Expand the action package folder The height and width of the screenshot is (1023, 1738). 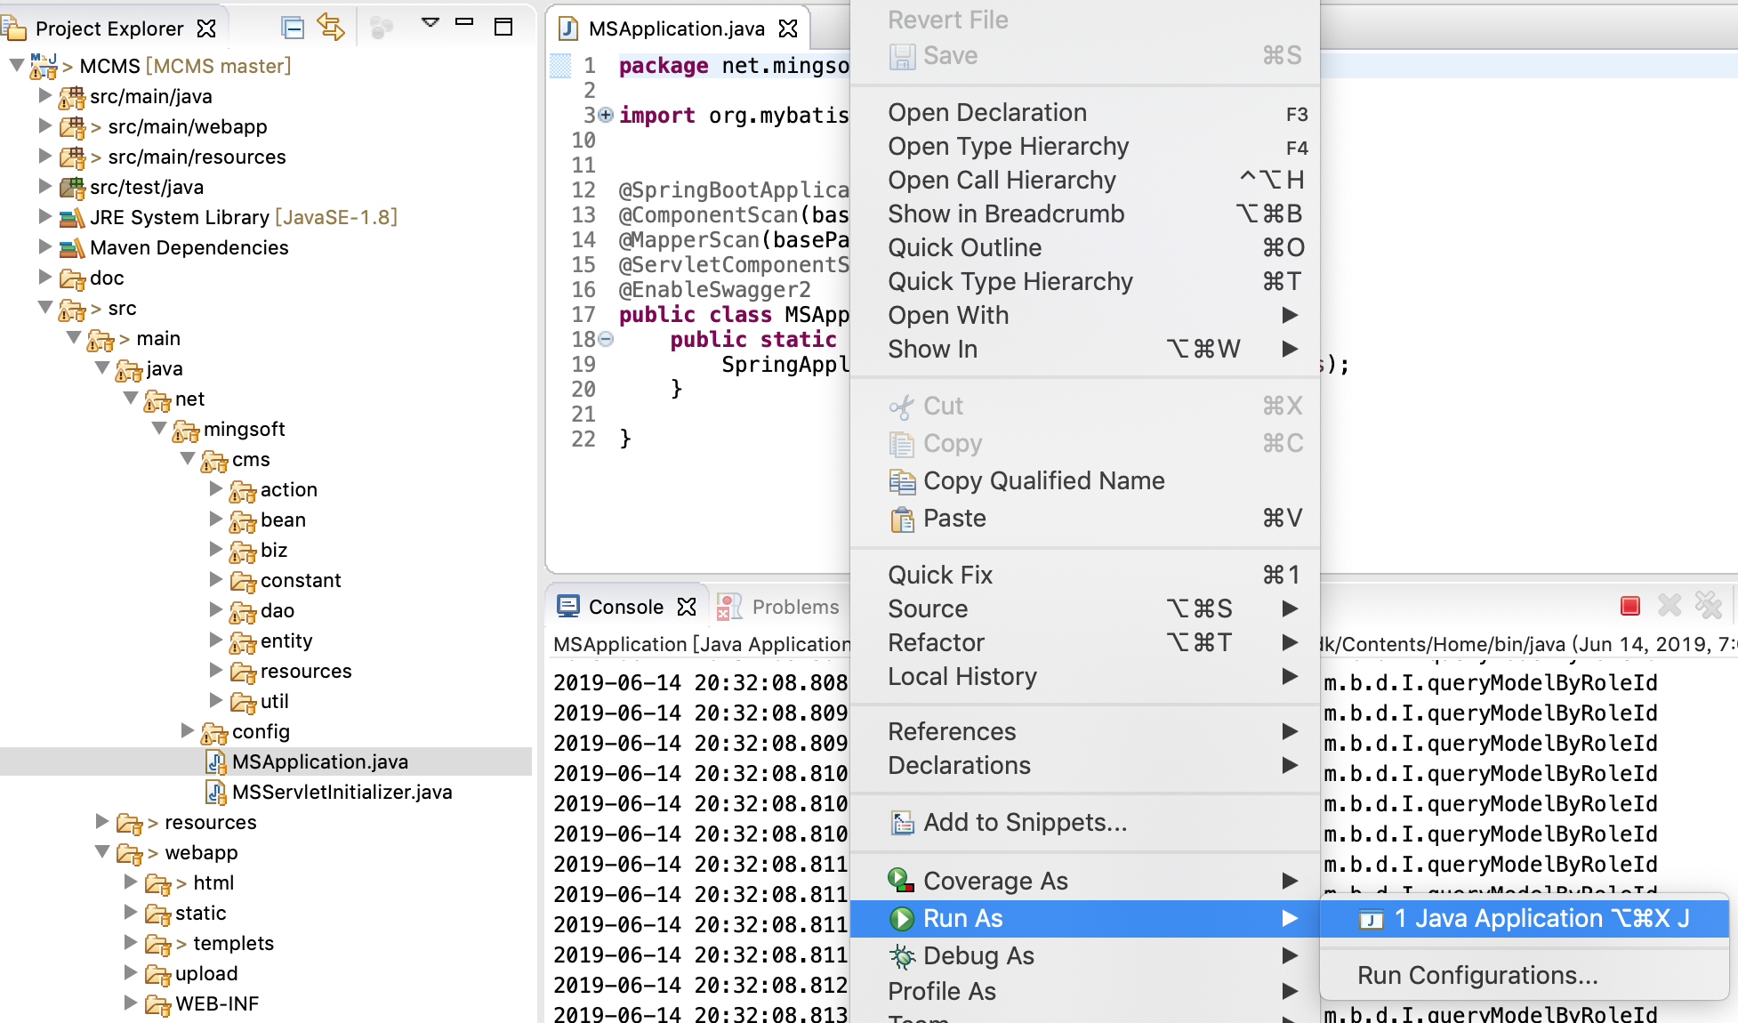(x=216, y=488)
